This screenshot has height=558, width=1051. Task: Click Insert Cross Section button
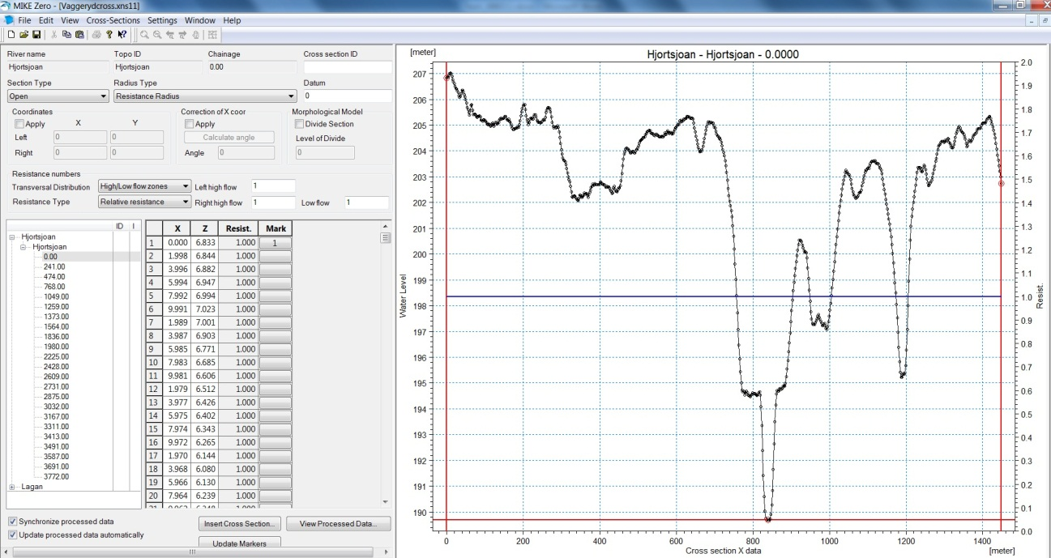tap(240, 524)
